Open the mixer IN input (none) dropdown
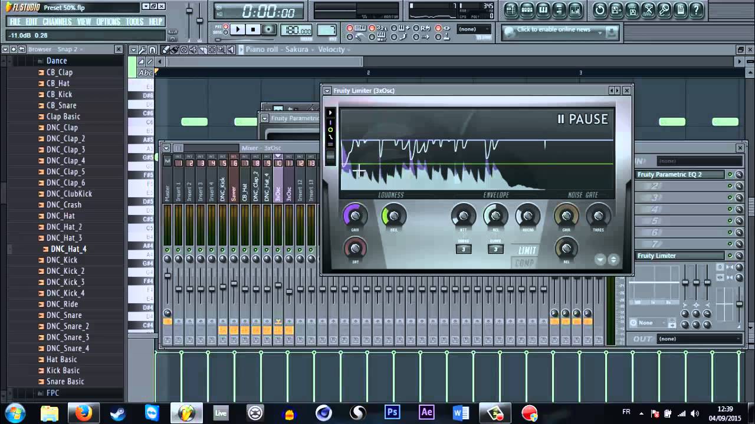 (x=699, y=161)
